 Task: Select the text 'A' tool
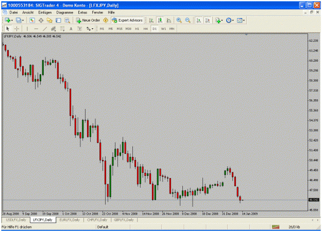tap(71, 29)
